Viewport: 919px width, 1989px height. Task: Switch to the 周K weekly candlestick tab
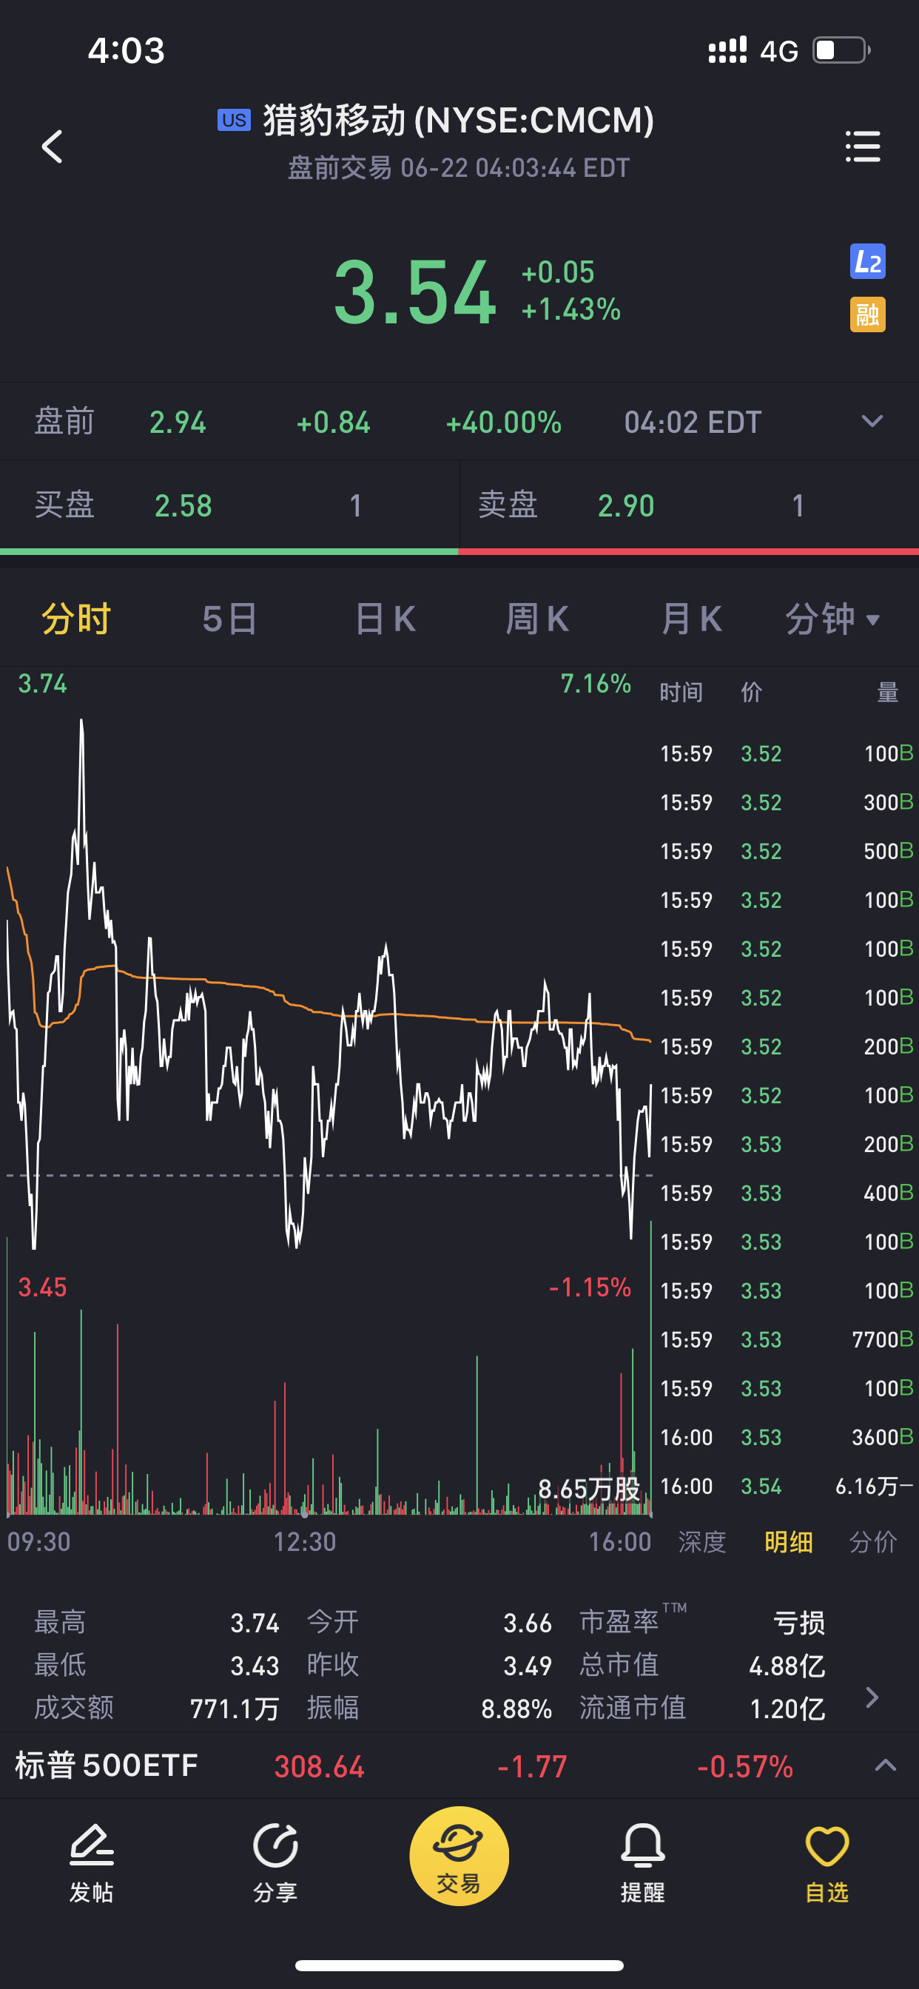pyautogui.click(x=537, y=619)
